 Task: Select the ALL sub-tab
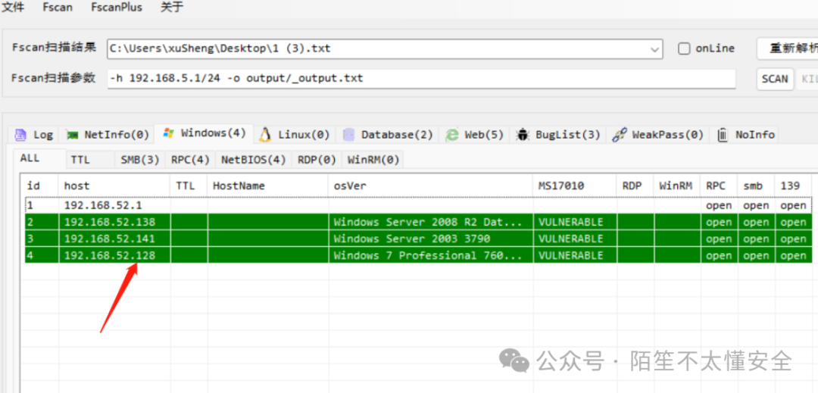point(39,158)
